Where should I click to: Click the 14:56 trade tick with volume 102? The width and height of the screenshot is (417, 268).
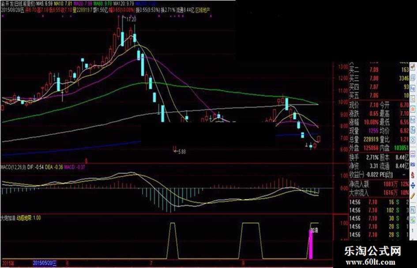pyautogui.click(x=379, y=210)
